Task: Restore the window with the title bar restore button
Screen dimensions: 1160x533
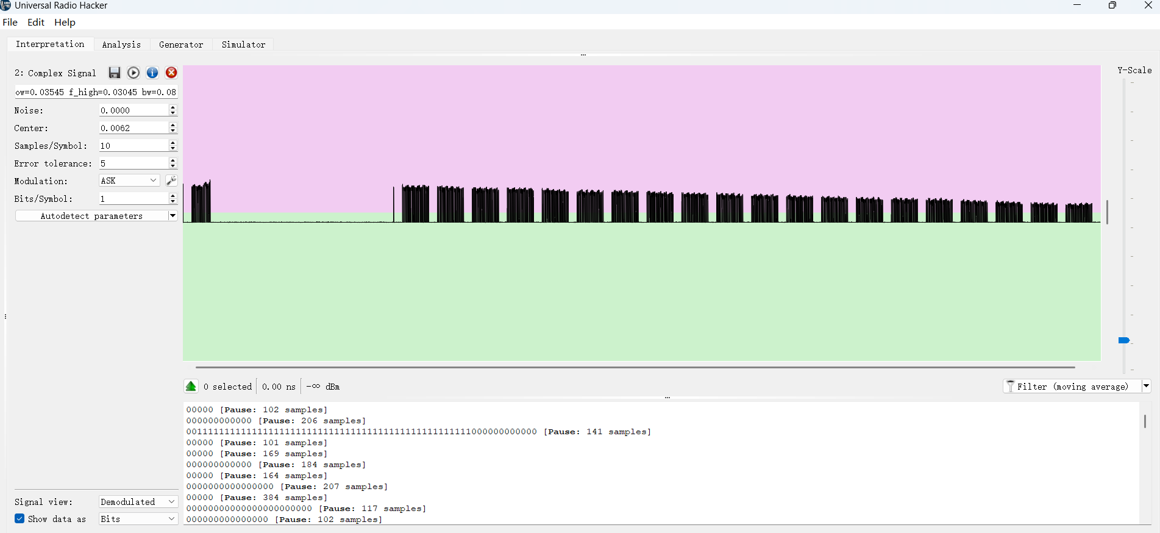Action: point(1112,5)
